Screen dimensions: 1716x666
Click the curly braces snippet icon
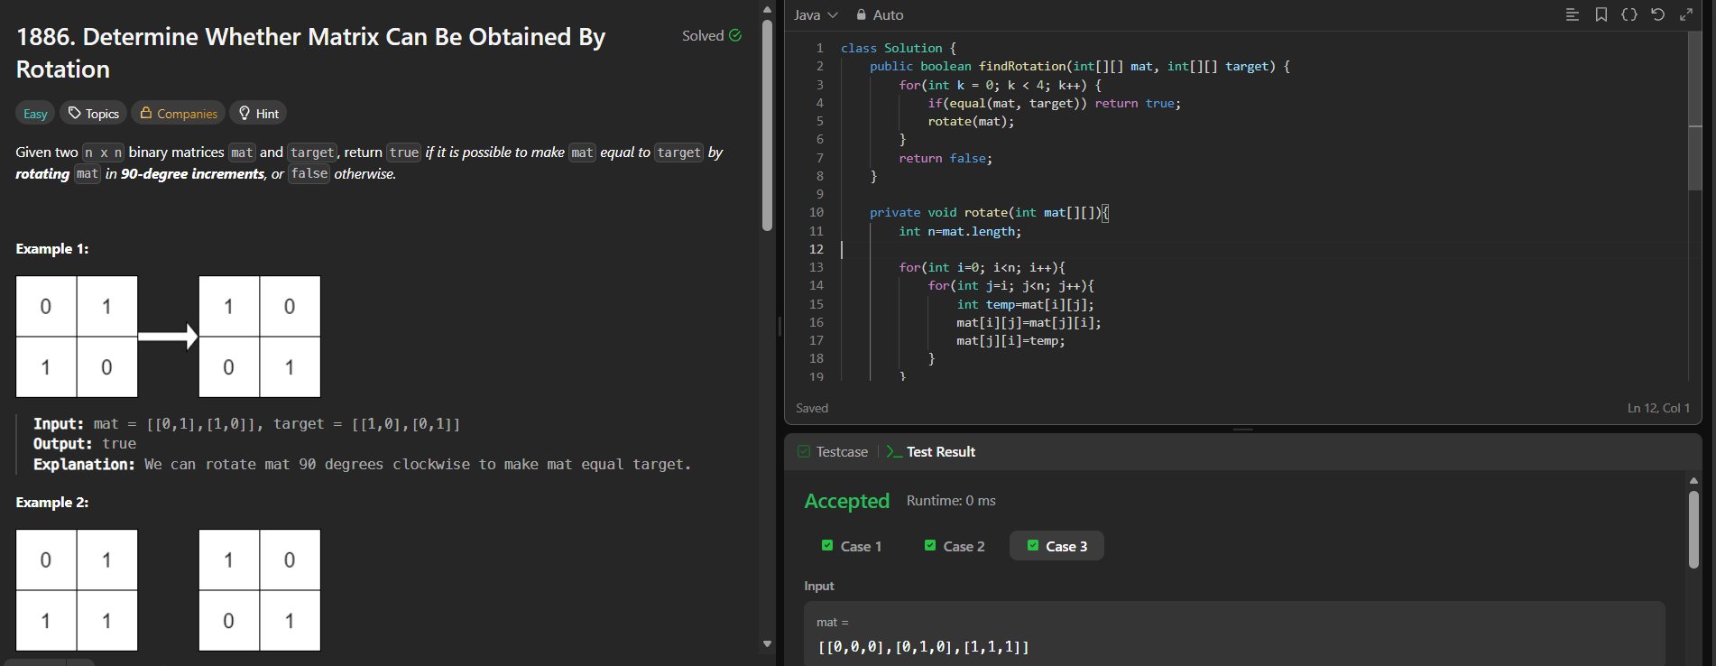point(1628,14)
